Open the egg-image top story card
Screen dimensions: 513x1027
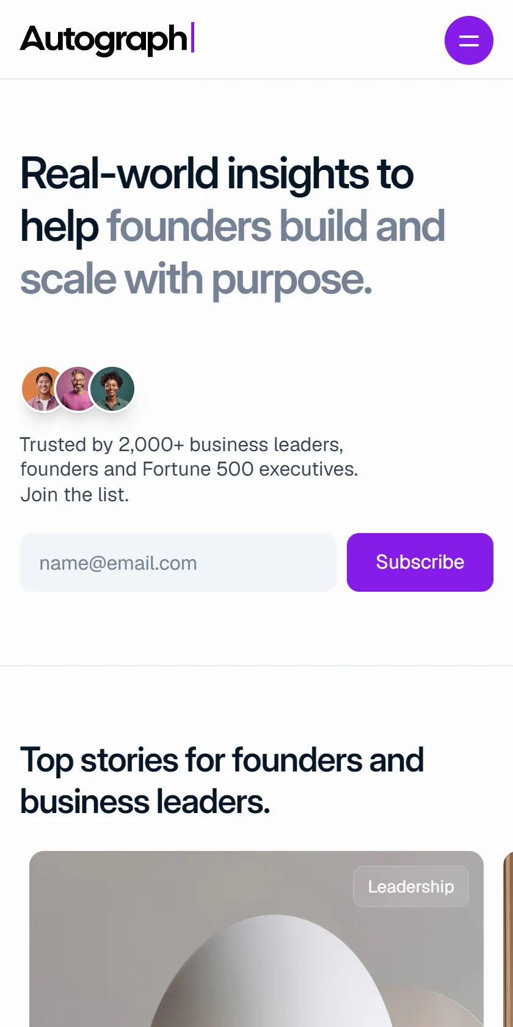(x=256, y=939)
